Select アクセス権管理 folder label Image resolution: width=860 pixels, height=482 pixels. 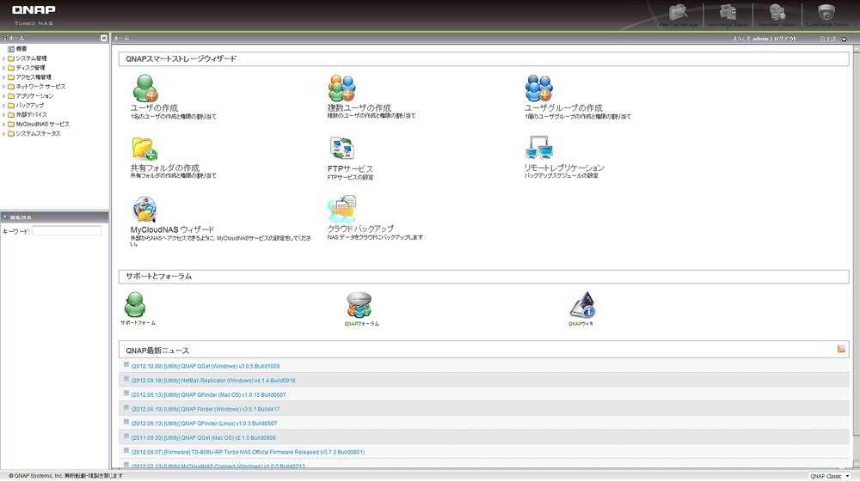pyautogui.click(x=34, y=77)
